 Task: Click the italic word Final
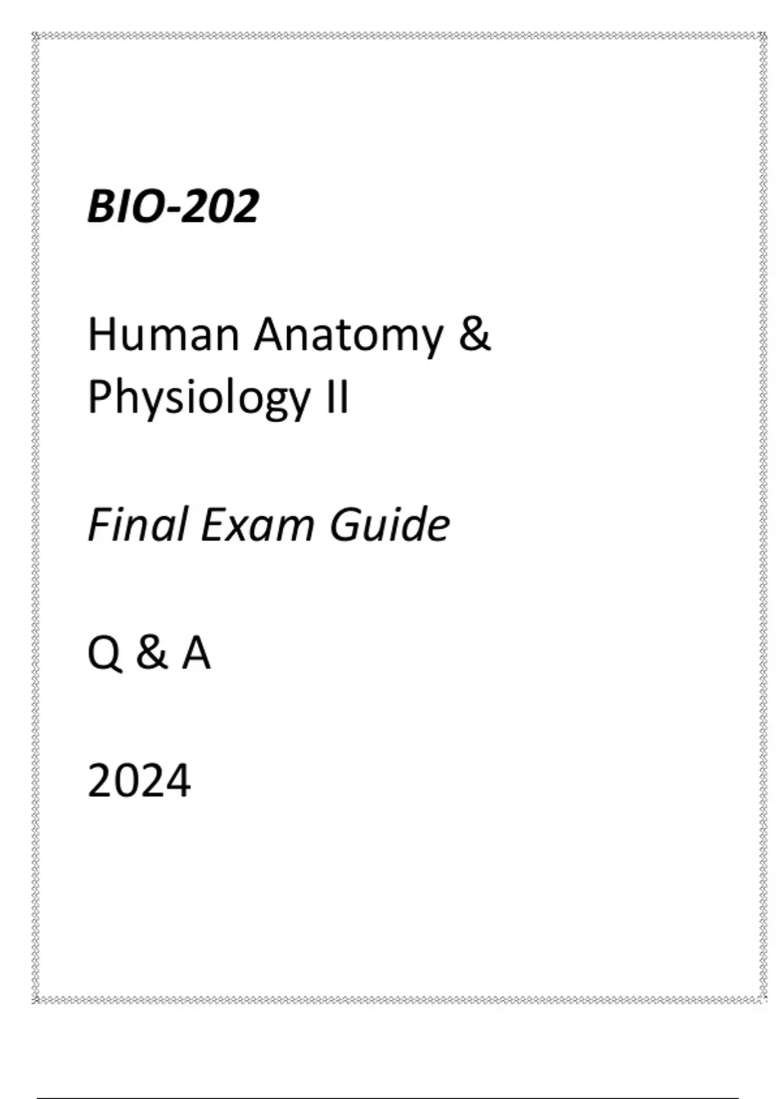coord(138,524)
